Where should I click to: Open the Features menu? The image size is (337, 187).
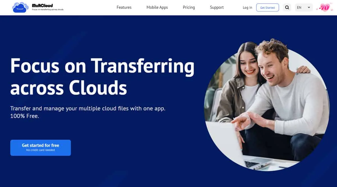coord(124,8)
